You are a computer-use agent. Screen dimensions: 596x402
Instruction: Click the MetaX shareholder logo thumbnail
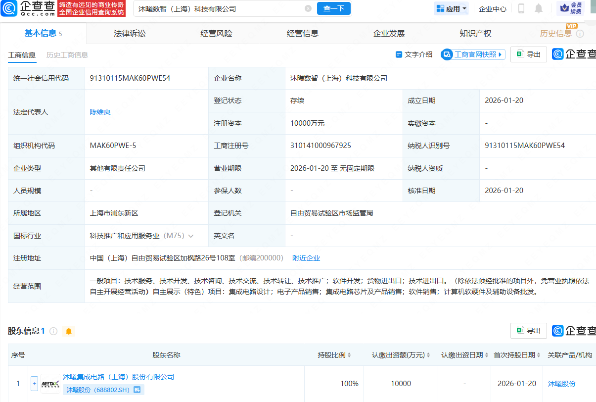click(x=50, y=384)
